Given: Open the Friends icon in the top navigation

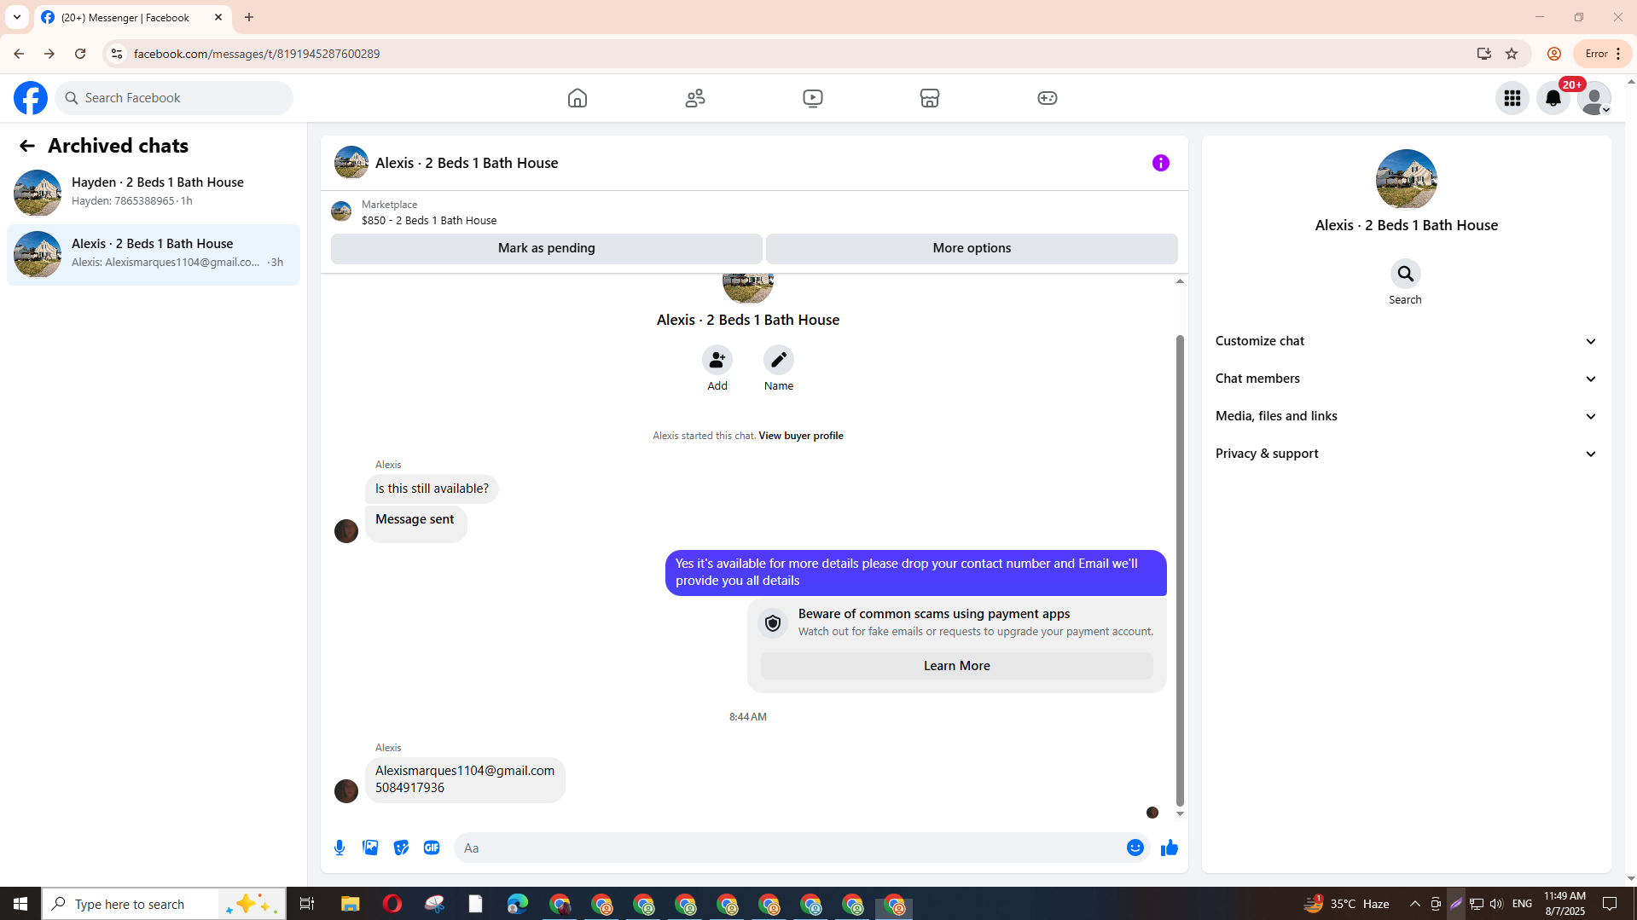Looking at the screenshot, I should (695, 98).
